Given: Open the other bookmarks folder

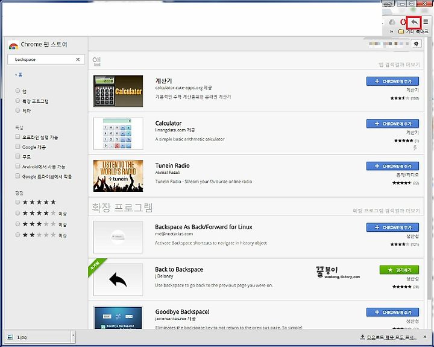Looking at the screenshot, I should tap(414, 31).
